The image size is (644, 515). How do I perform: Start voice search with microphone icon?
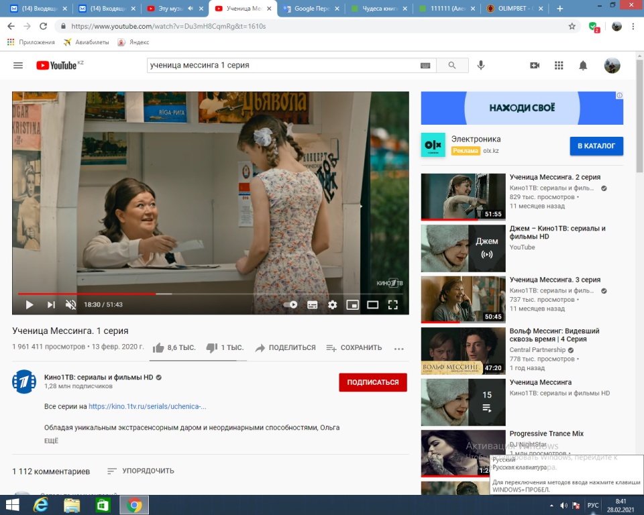point(481,65)
